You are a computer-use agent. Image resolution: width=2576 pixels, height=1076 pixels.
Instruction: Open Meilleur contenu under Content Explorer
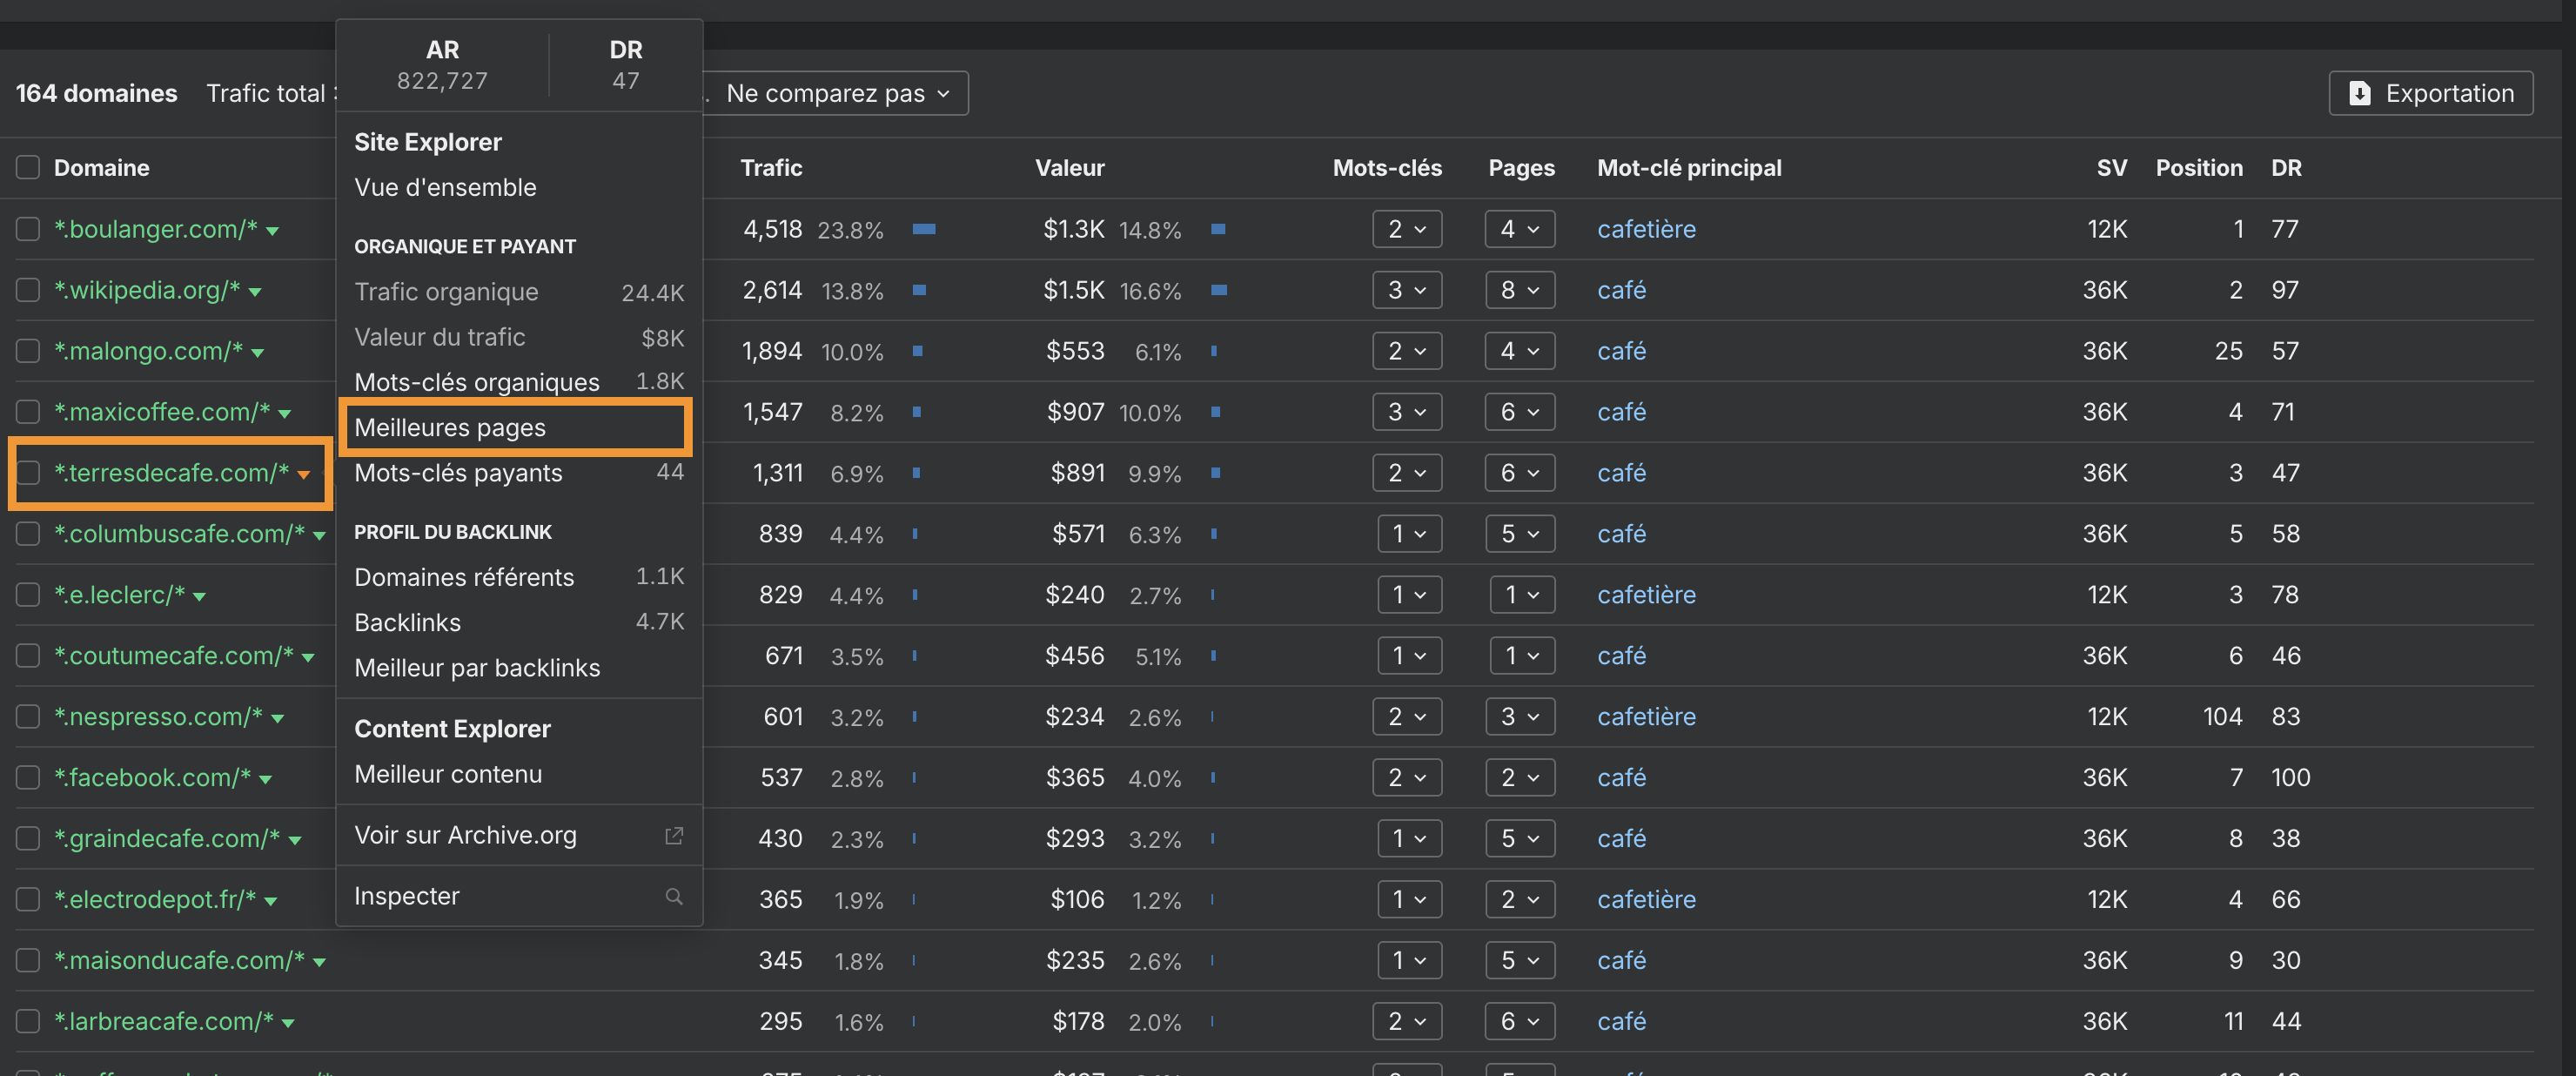(447, 773)
